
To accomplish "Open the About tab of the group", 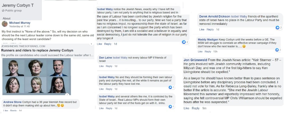I will [x=6, y=18].
